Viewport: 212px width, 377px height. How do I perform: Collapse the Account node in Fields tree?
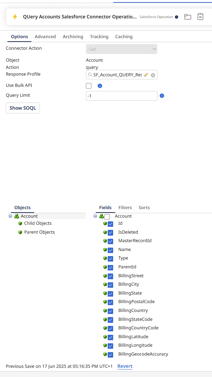[95, 216]
